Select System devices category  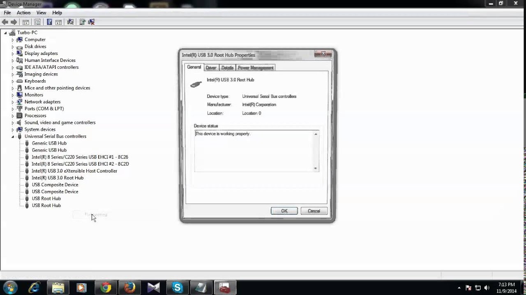click(x=40, y=129)
